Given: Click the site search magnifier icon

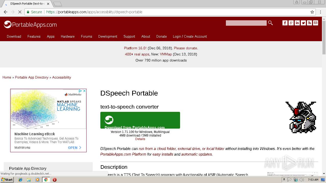Looking at the screenshot, I should point(270,23).
